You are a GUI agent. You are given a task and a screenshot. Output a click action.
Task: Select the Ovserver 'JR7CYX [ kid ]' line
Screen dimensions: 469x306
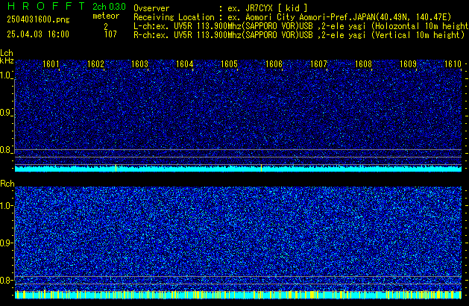coord(221,8)
